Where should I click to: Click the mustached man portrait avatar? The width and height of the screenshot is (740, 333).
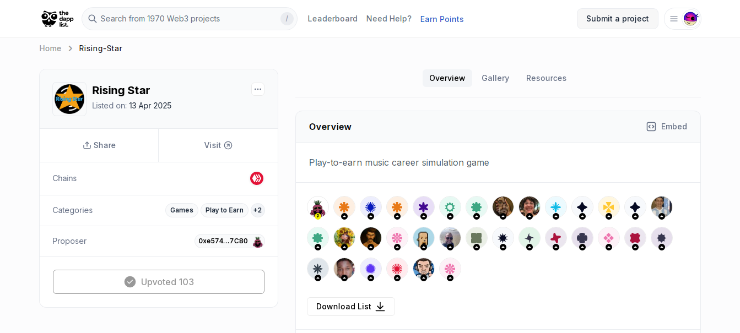[x=371, y=238]
